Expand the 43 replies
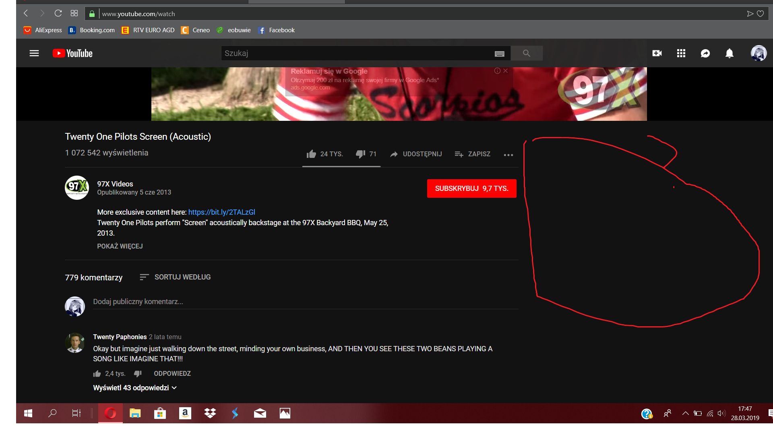Image resolution: width=773 pixels, height=435 pixels. tap(134, 388)
